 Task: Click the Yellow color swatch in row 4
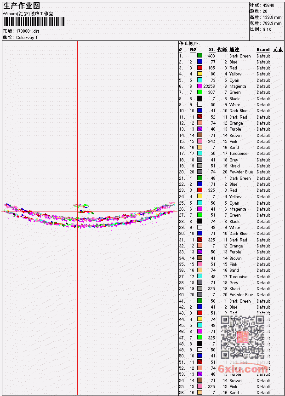point(199,74)
